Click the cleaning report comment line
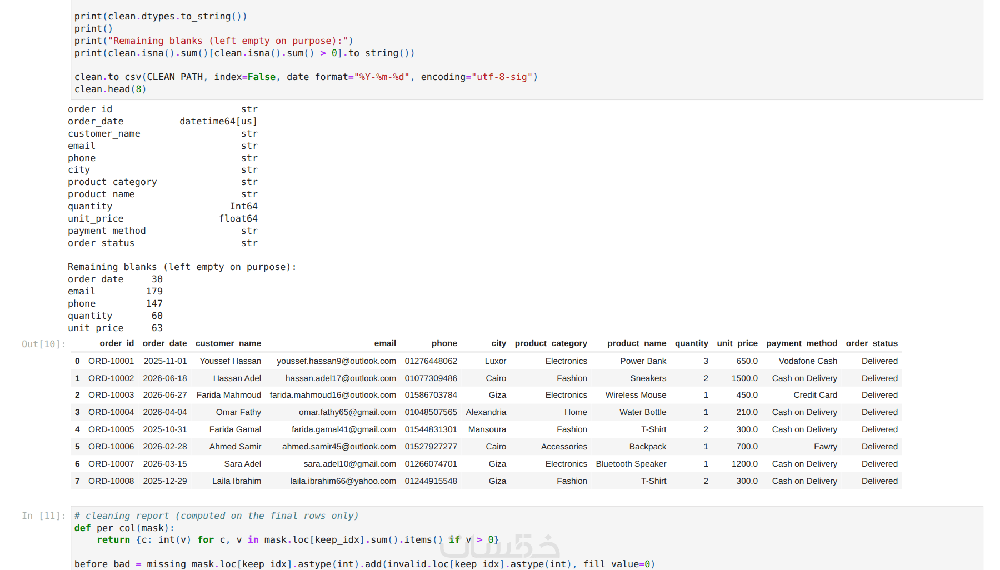 (x=217, y=516)
